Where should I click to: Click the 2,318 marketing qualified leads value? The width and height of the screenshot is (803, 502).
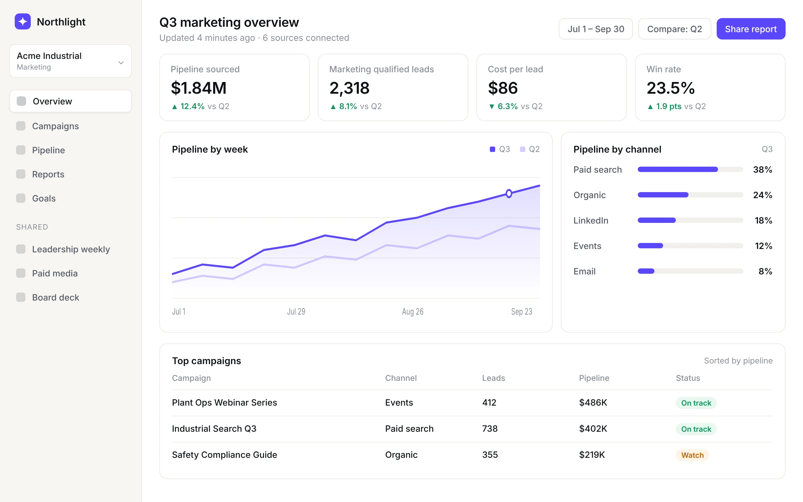[349, 88]
